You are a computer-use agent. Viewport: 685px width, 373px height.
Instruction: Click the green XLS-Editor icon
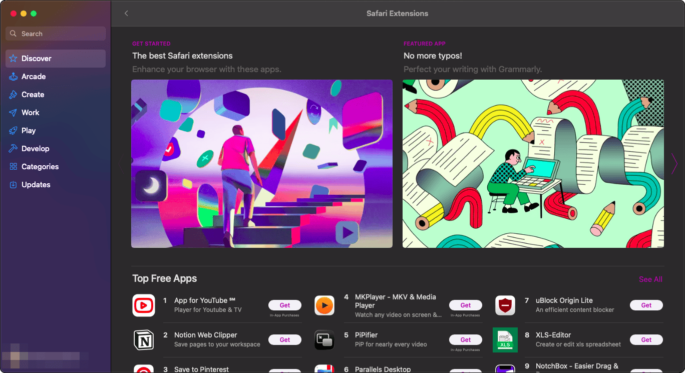tap(505, 340)
